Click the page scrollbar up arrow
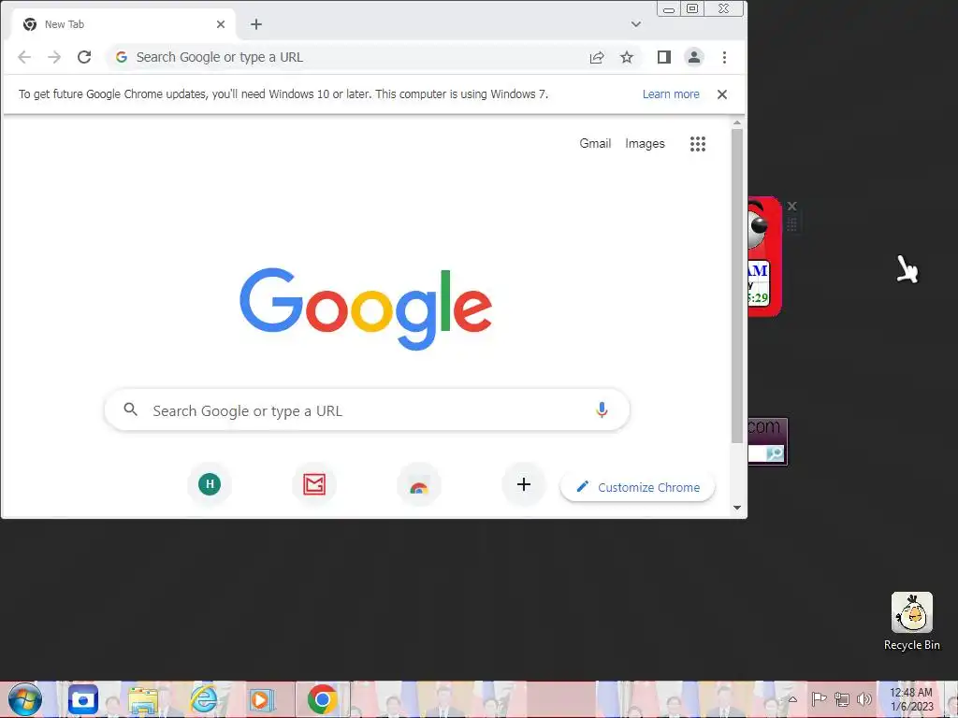This screenshot has height=718, width=958. [737, 122]
